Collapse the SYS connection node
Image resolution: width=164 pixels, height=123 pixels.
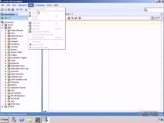(x=2, y=28)
